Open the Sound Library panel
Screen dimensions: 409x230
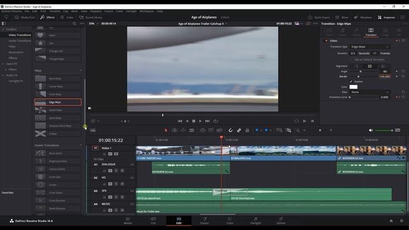point(91,17)
